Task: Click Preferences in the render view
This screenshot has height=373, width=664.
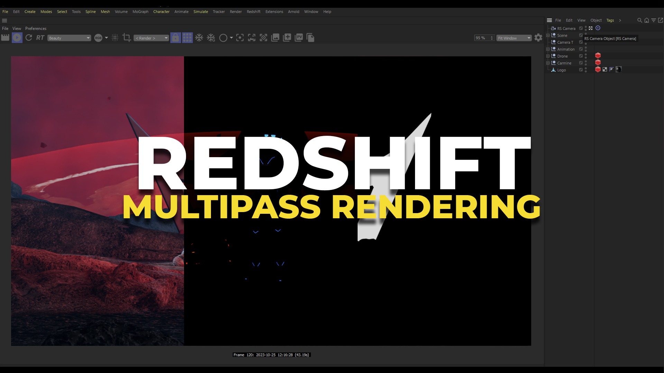Action: click(36, 28)
